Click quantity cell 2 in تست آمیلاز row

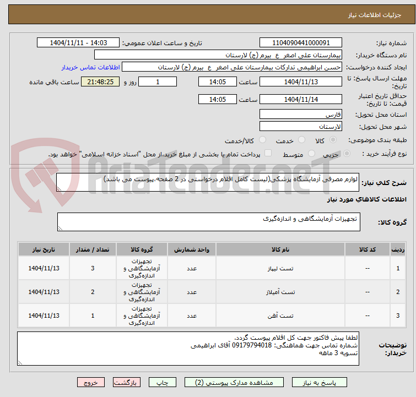click(93, 292)
